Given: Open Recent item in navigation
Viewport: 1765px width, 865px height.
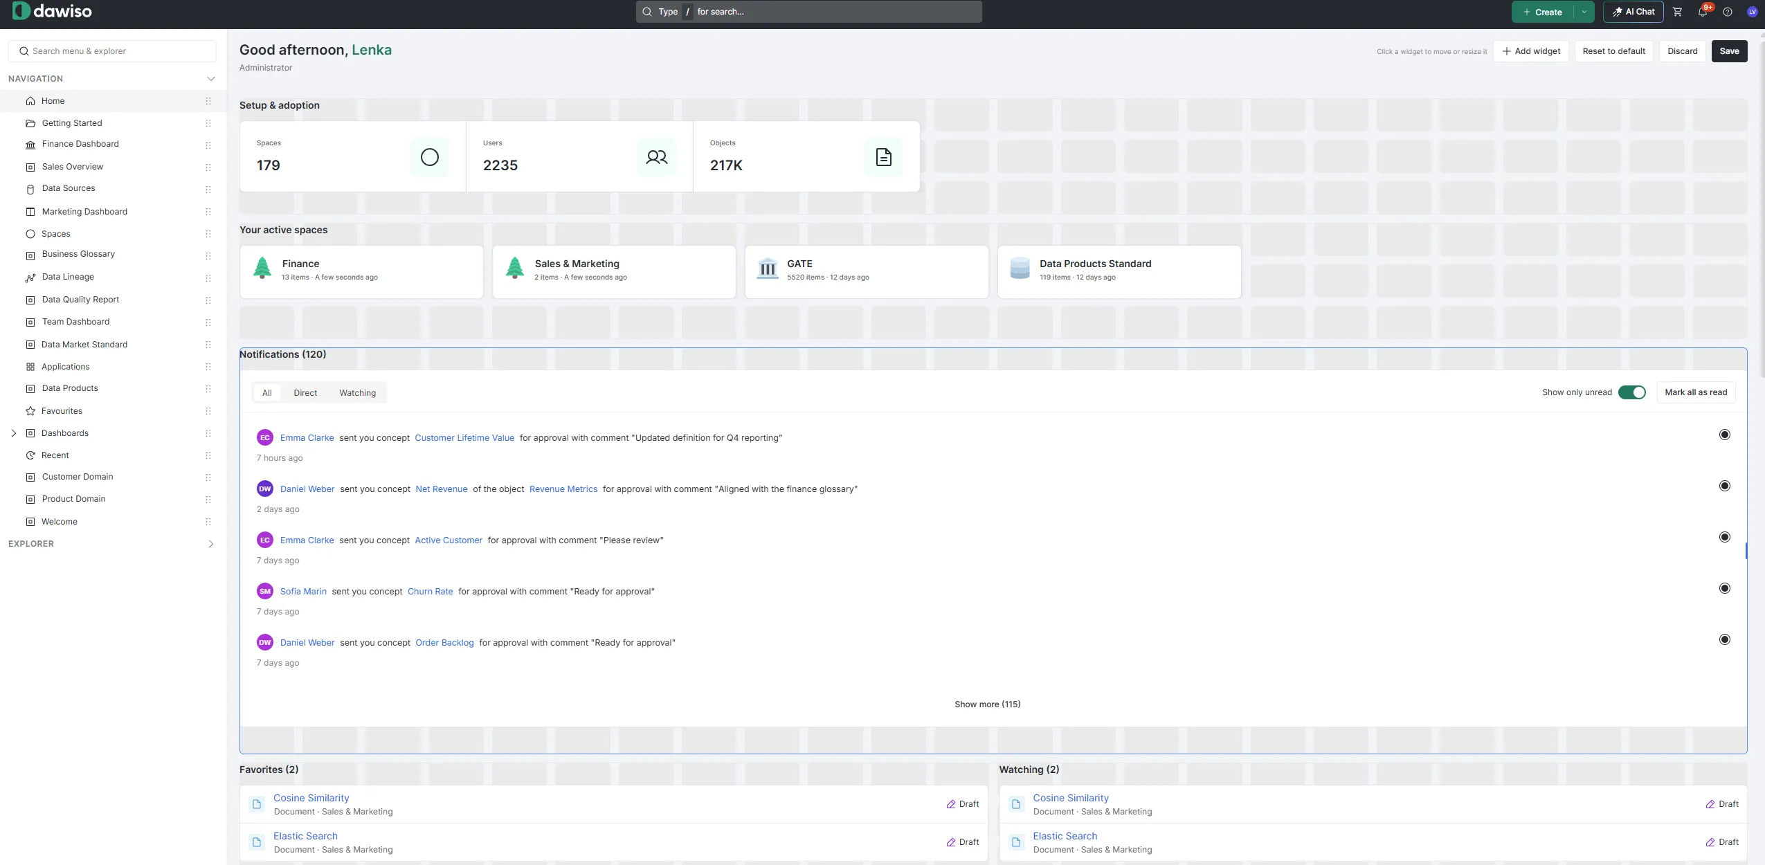Looking at the screenshot, I should click(55, 455).
